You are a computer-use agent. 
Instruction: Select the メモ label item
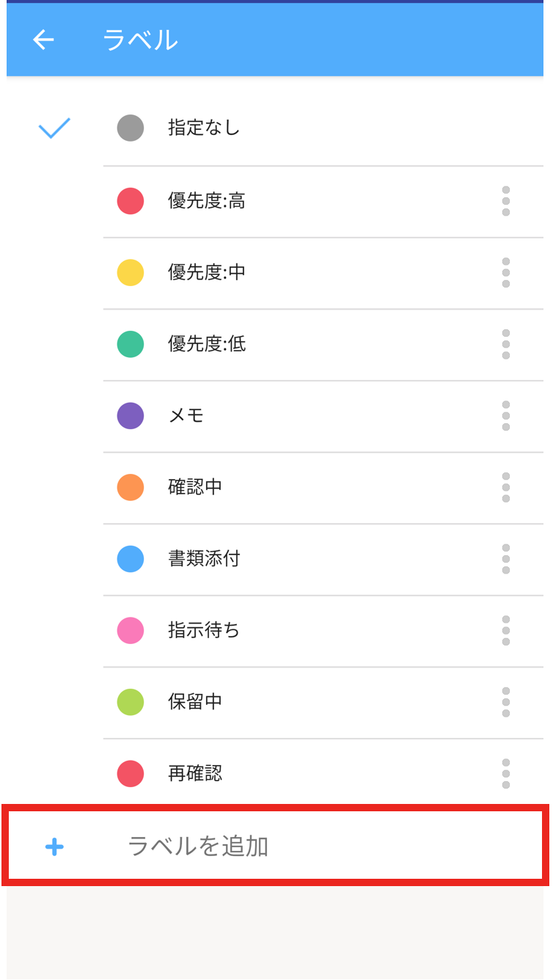186,416
